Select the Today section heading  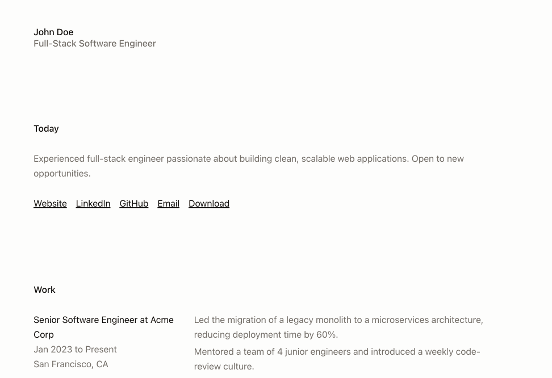46,128
